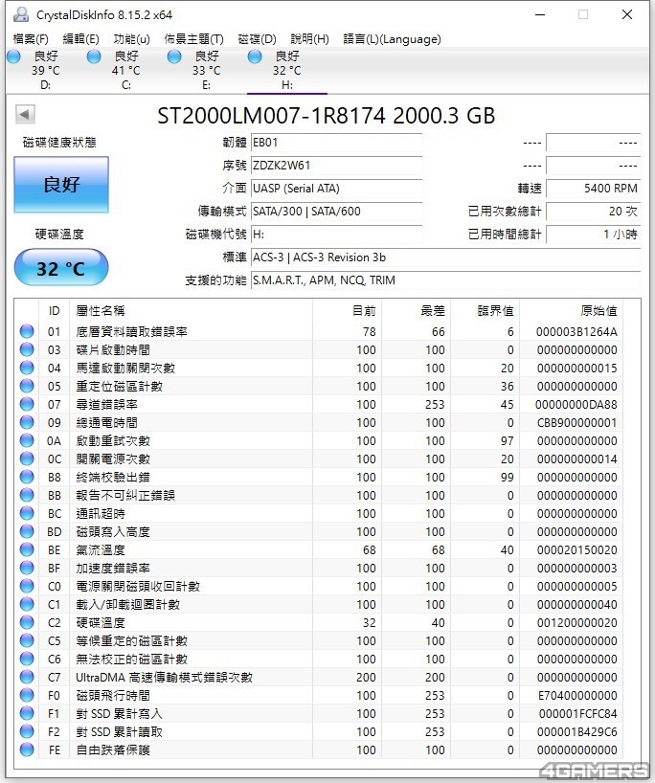Click the 32 °C temperature button

(x=61, y=268)
